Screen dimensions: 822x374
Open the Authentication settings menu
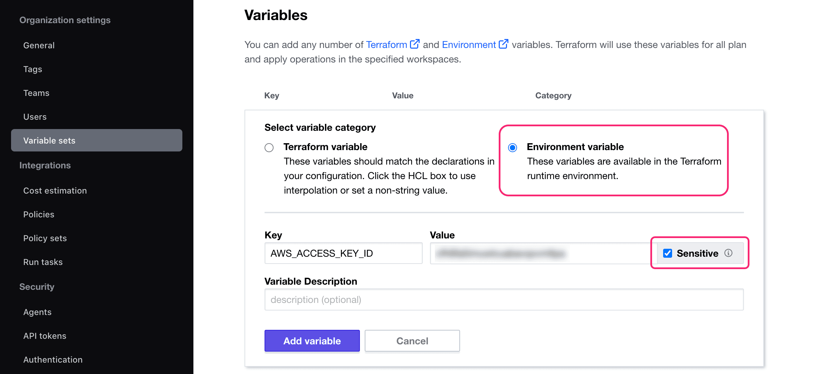52,359
